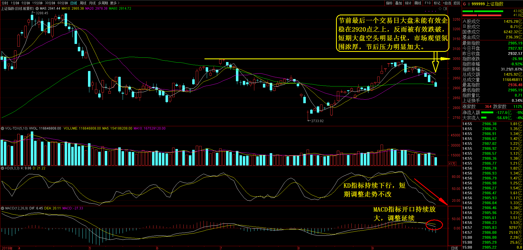Viewport: 523px width, 250px height.
Task: Click the F10 info button
Action: pyautogui.click(x=428, y=3)
